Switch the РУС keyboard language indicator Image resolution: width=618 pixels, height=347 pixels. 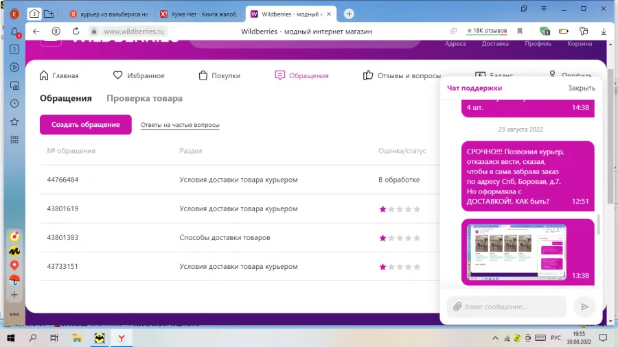click(556, 338)
